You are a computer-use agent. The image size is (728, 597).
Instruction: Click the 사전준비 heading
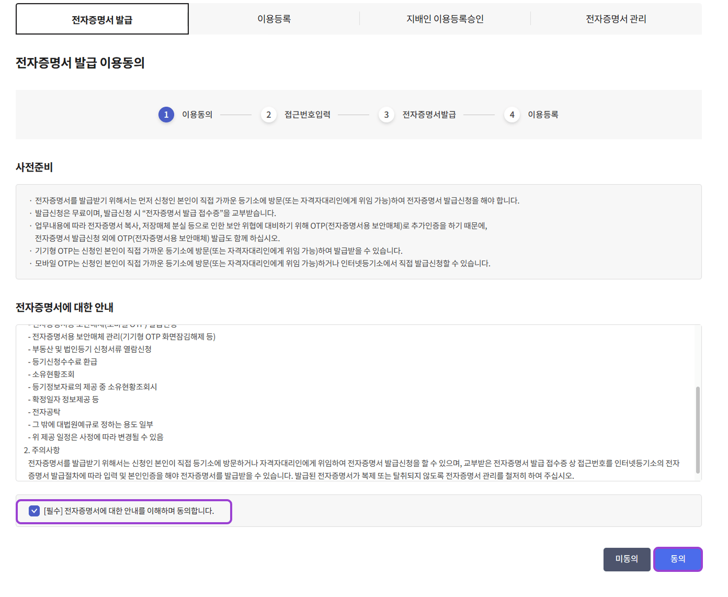[35, 167]
